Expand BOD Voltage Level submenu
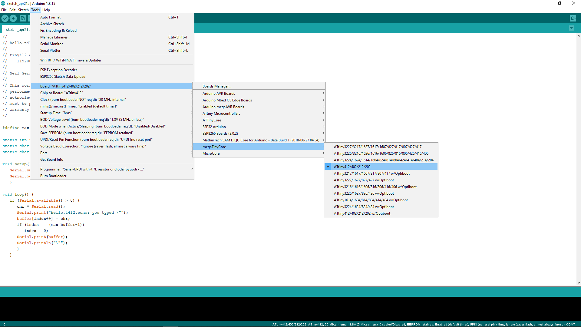 tap(112, 120)
